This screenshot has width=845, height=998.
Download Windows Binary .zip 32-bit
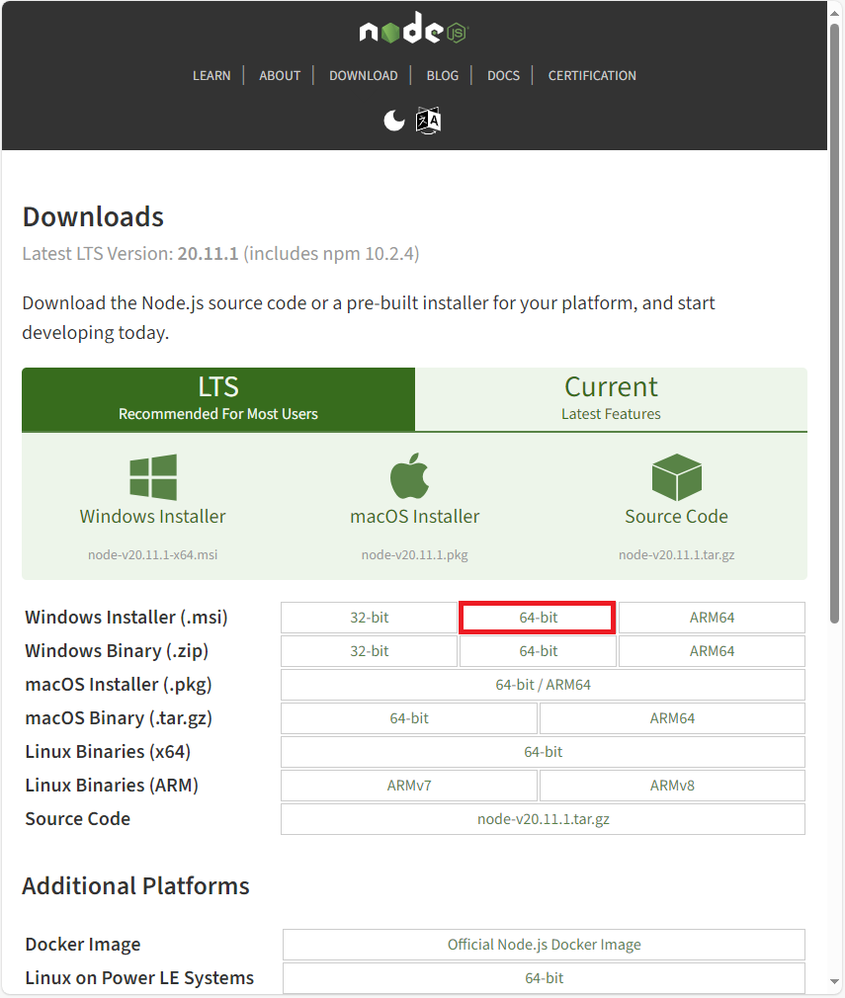click(370, 651)
